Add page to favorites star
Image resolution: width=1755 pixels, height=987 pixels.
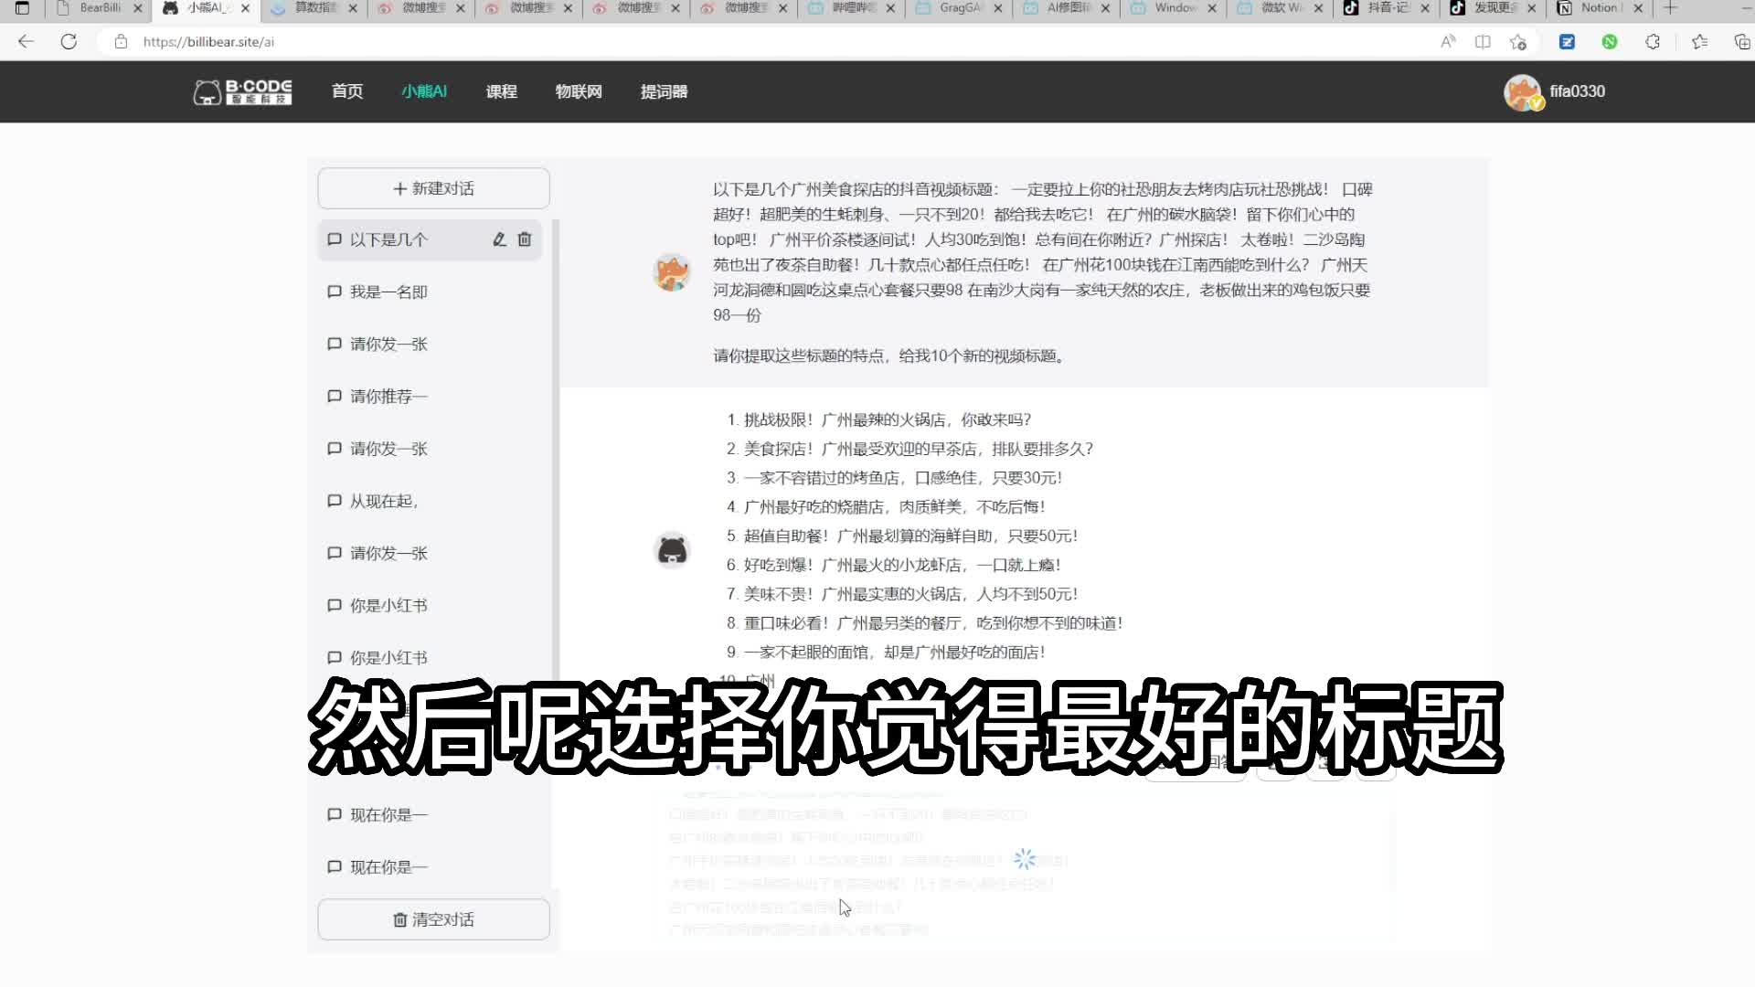(x=1518, y=42)
